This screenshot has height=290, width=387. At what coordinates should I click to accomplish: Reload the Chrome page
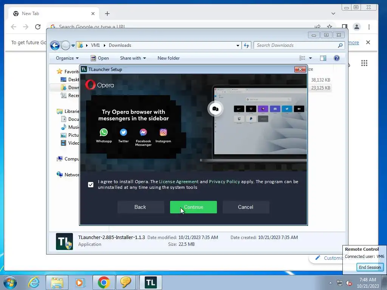coord(38,27)
